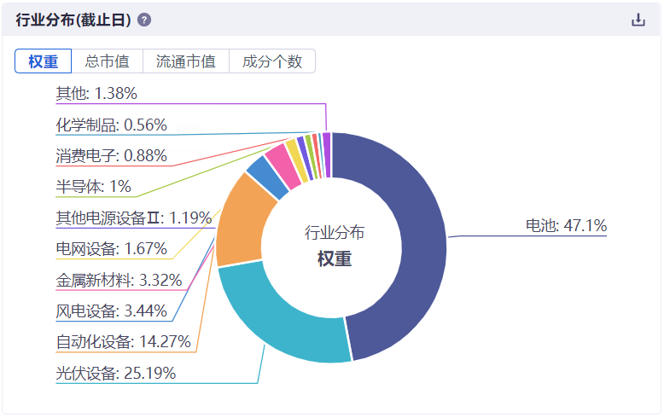Click the 光伏设备: 25.19% label

[116, 373]
